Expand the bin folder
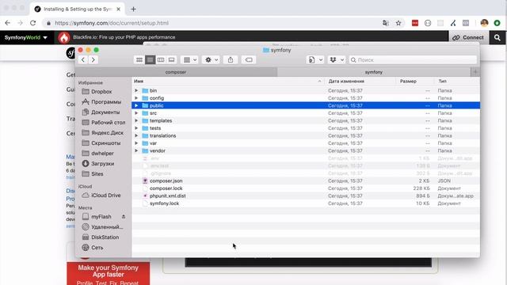 click(x=136, y=90)
